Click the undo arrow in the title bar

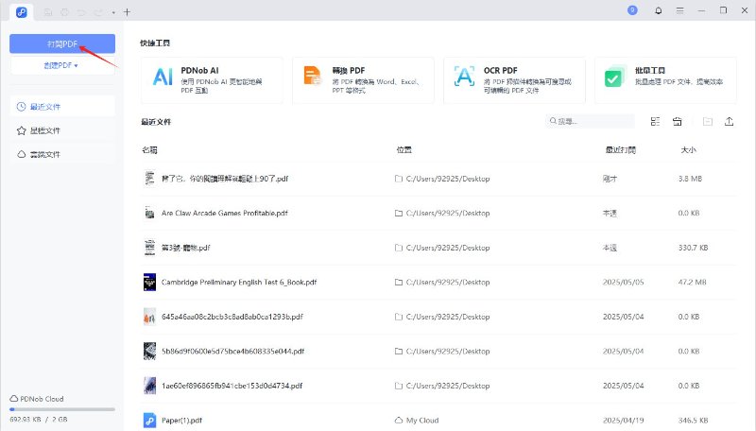pos(81,12)
